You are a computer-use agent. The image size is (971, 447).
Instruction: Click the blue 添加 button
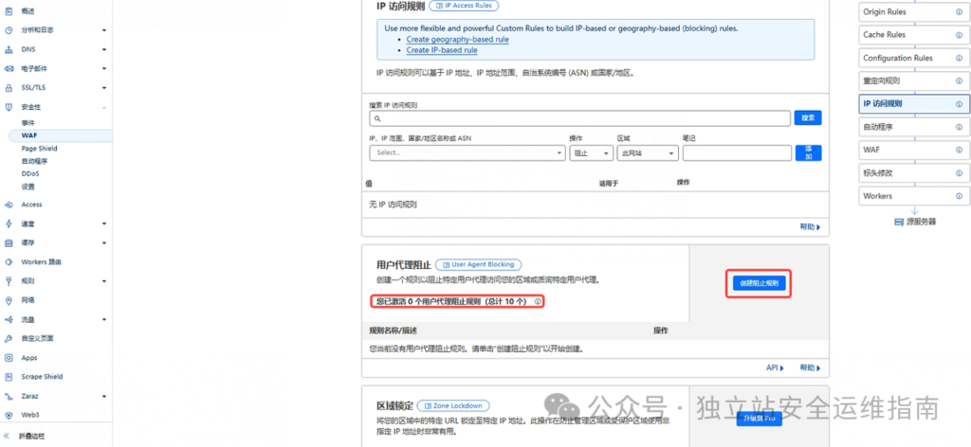(808, 152)
